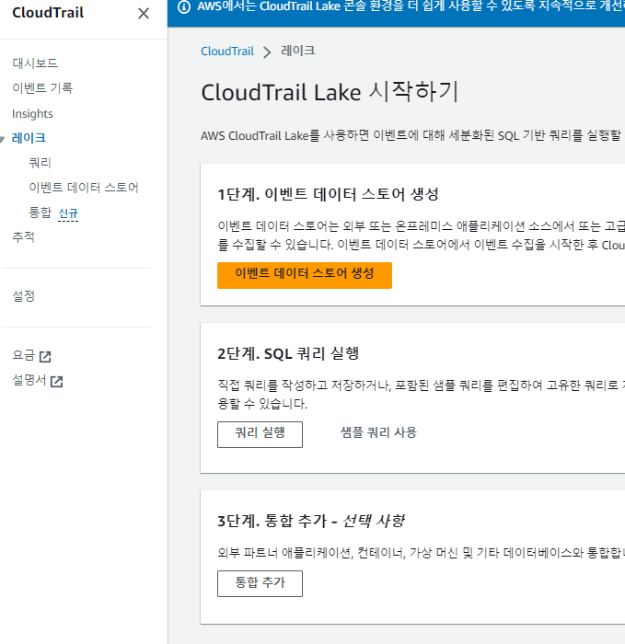
Task: Open 통합 under 레이크
Action: coord(41,213)
